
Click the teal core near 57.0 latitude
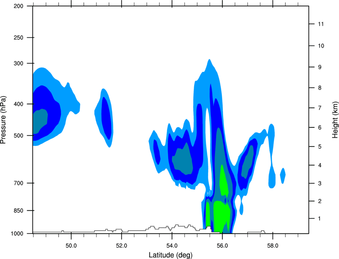coord(248,162)
